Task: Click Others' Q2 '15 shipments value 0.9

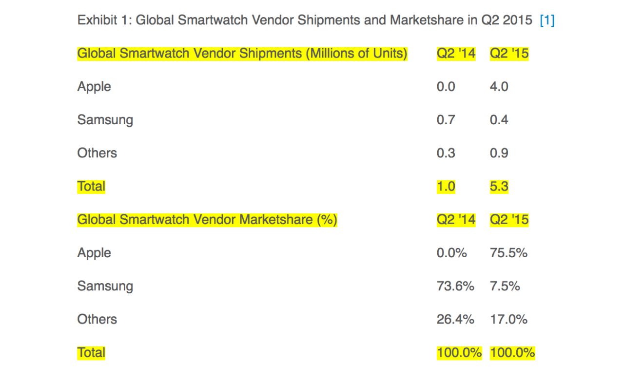Action: pos(499,153)
